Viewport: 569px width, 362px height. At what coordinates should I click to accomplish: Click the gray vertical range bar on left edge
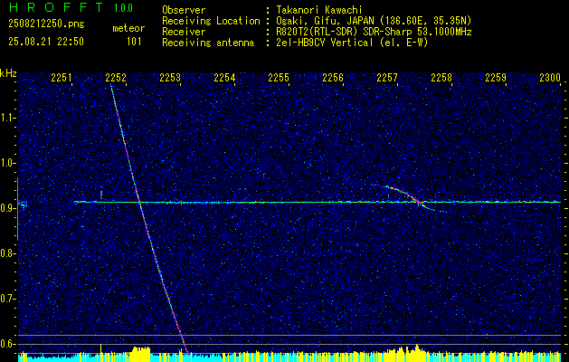click(x=17, y=209)
